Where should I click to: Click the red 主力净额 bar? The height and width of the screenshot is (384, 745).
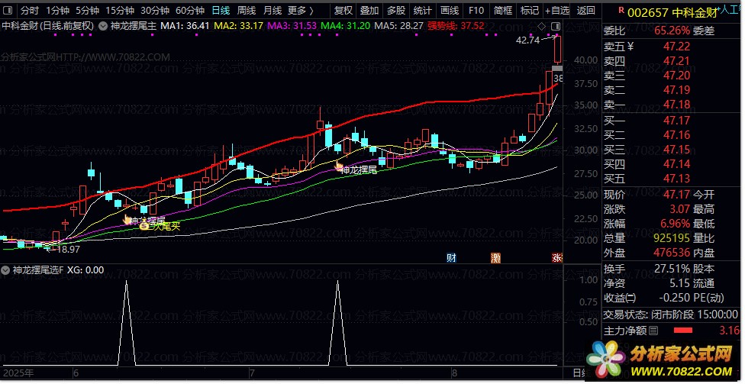(x=683, y=331)
